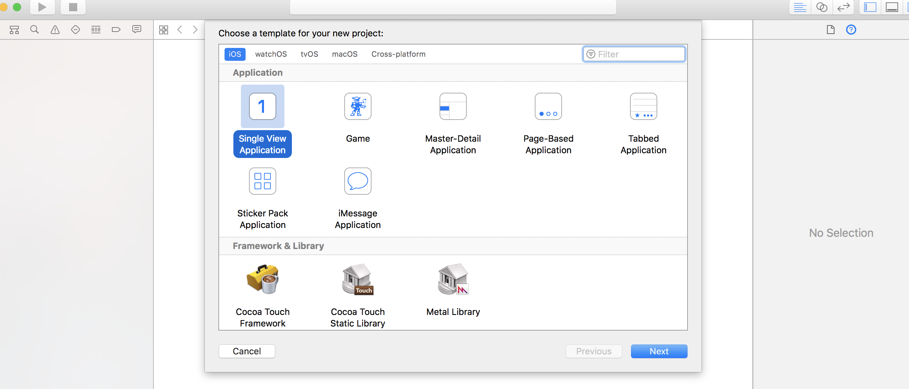Screen dimensions: 909x389
Task: Open the related items grid menu
Action: [163, 30]
